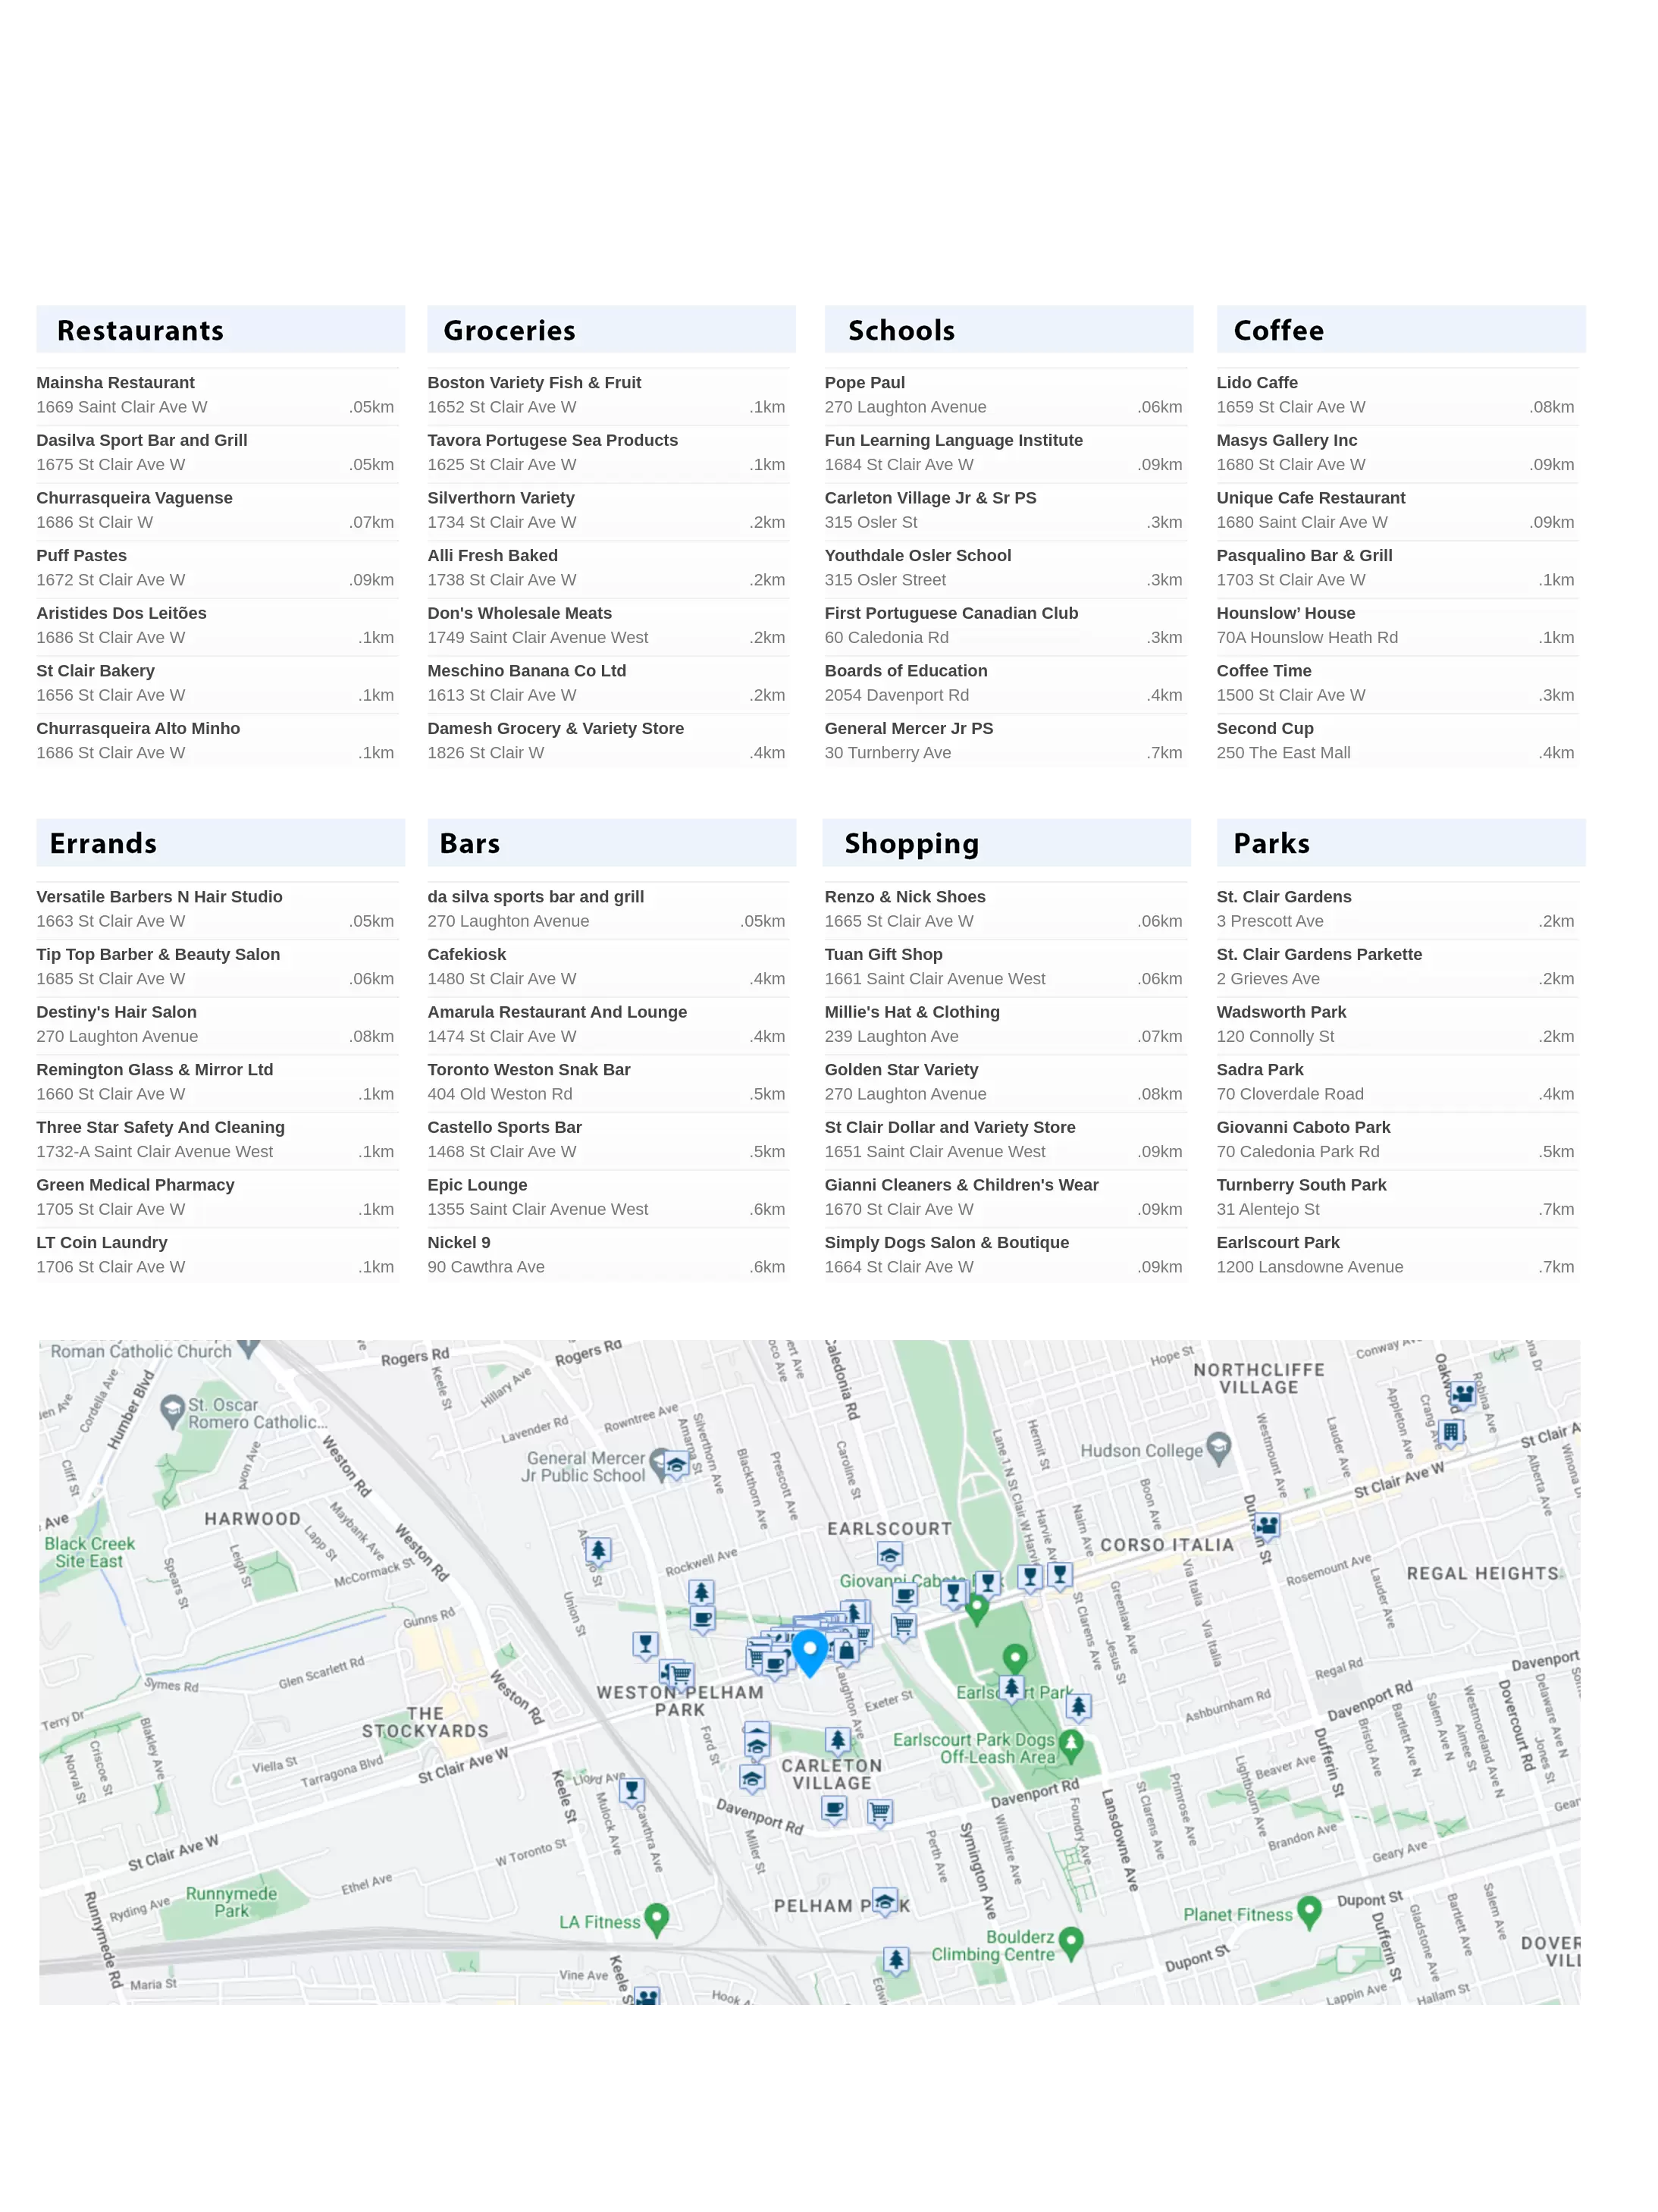Click the shopping cart marker on Davenport Rd

[880, 1811]
